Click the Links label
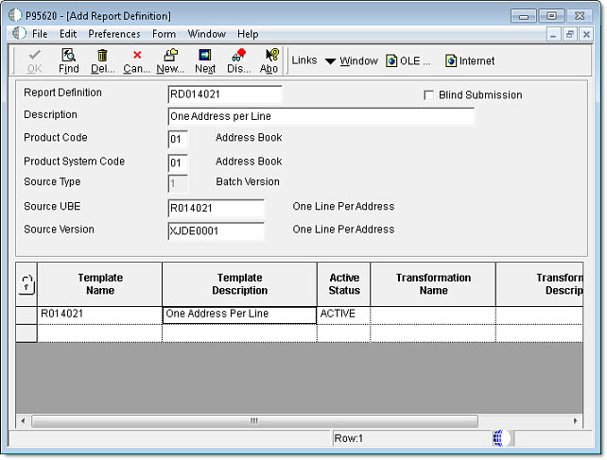Image resolution: width=607 pixels, height=460 pixels. [304, 60]
